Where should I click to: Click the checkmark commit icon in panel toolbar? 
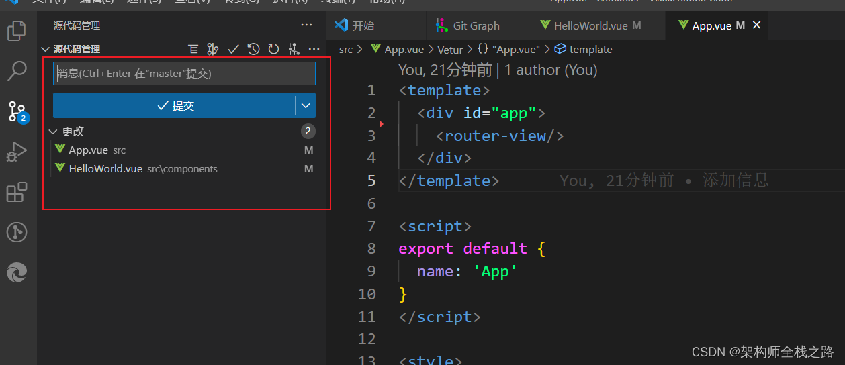coord(233,49)
